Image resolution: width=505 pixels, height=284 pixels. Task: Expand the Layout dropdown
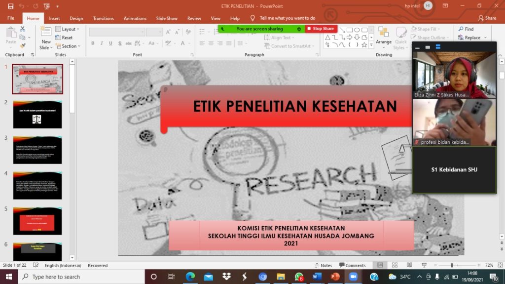click(x=68, y=29)
